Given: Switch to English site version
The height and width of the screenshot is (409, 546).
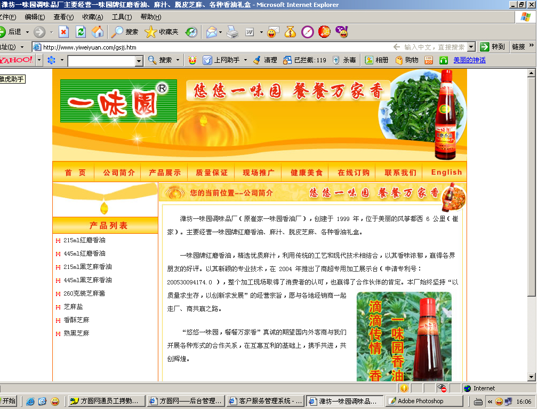Looking at the screenshot, I should [x=446, y=173].
